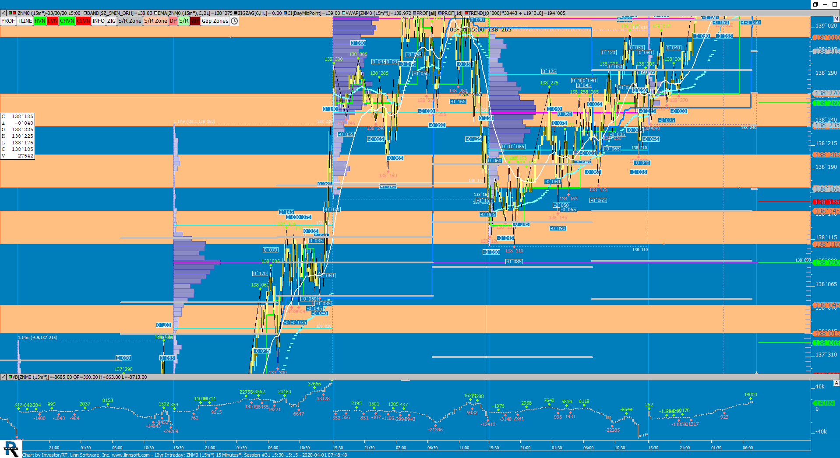The height and width of the screenshot is (458, 840).
Task: Open the www.linnsoft.com link in footer
Action: (131, 455)
